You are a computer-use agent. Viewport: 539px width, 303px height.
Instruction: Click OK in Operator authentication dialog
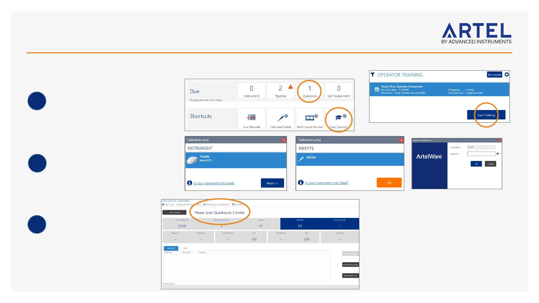pos(476,164)
